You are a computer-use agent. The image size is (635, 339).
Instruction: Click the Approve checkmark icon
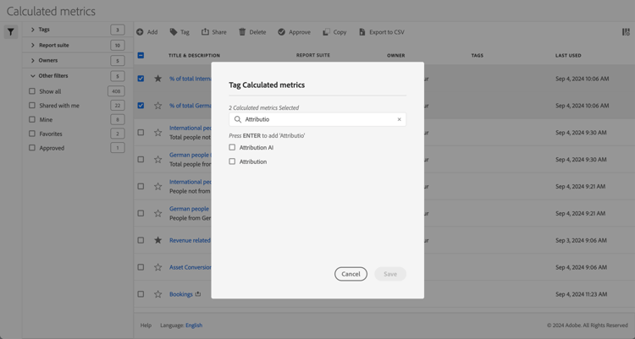[x=282, y=32]
